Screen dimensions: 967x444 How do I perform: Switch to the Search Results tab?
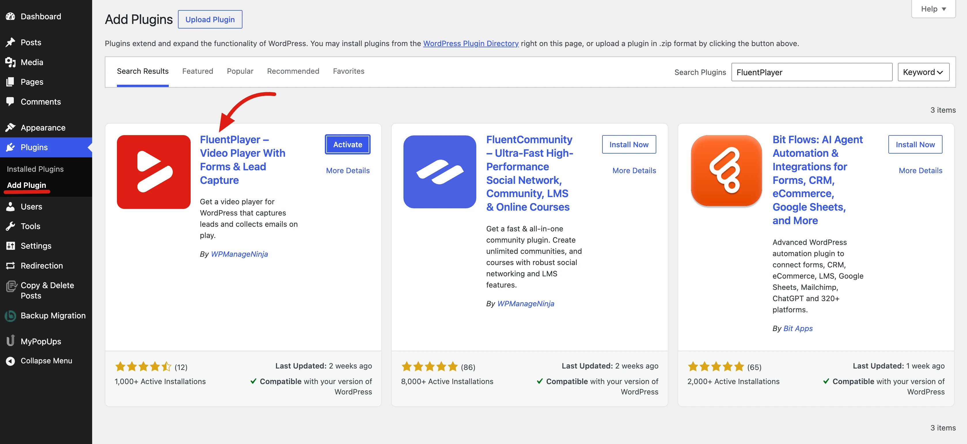coord(143,71)
